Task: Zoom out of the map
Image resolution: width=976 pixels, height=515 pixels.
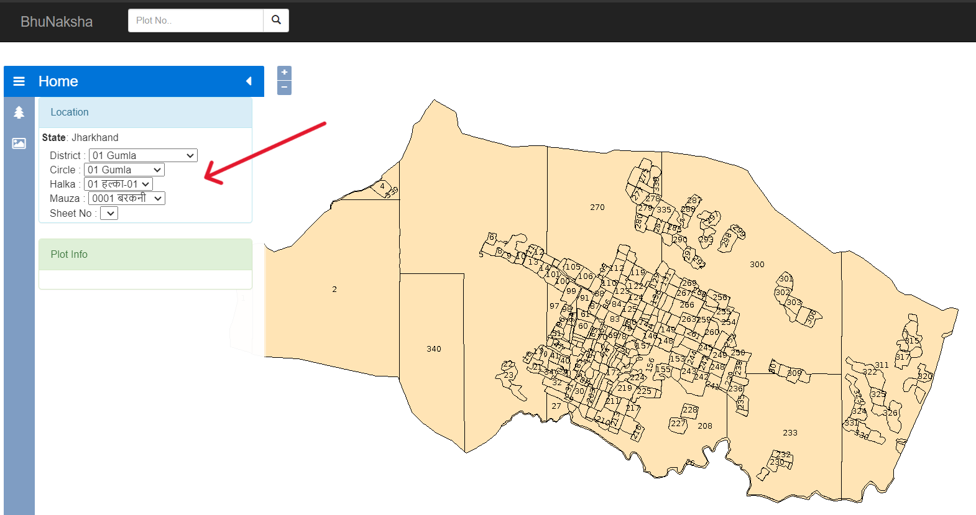Action: tap(284, 88)
